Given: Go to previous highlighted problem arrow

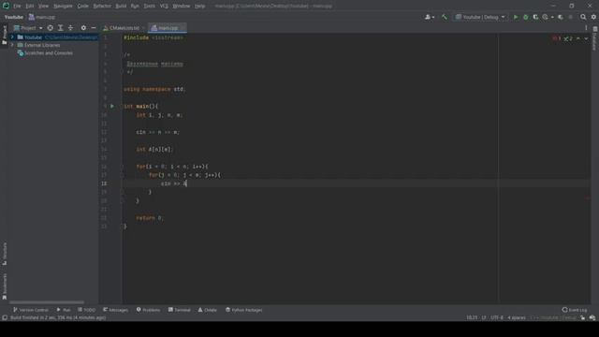Looking at the screenshot, I should [578, 38].
